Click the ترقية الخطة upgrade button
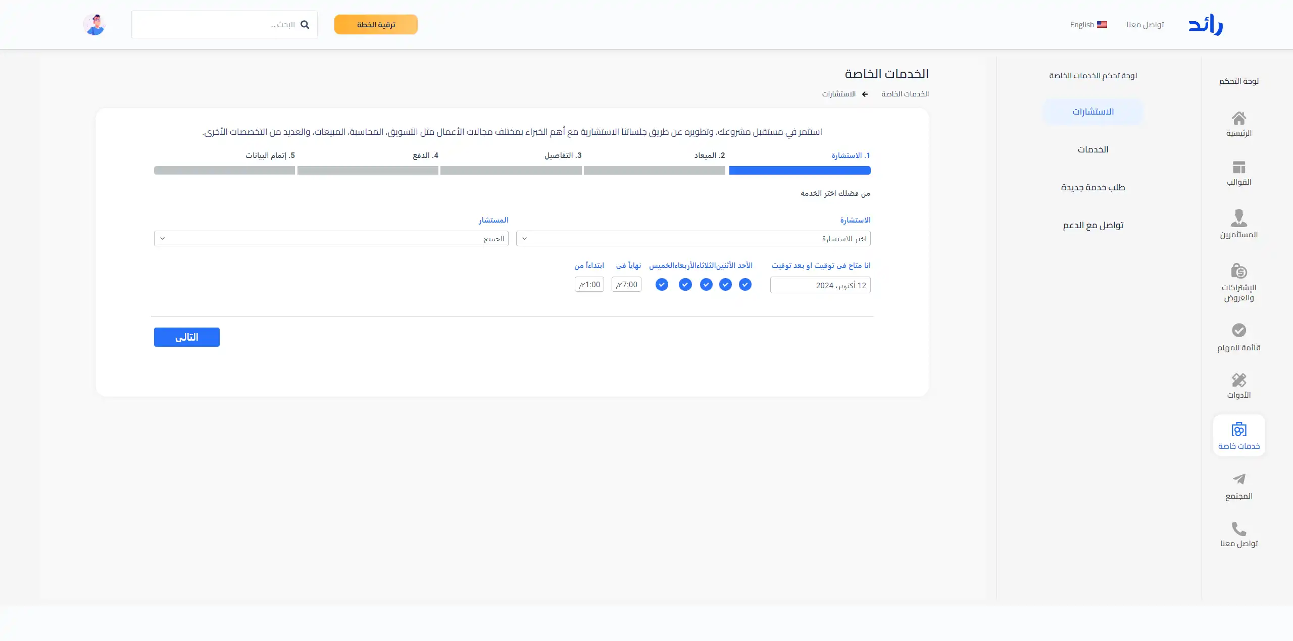Image resolution: width=1293 pixels, height=641 pixels. 376,25
